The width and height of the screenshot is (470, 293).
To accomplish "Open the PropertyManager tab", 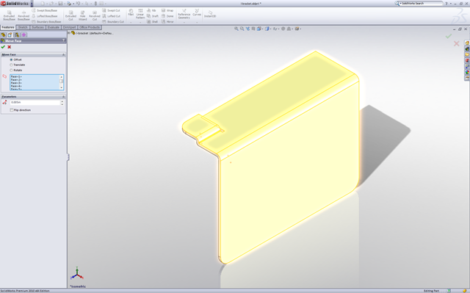I will 10,35.
